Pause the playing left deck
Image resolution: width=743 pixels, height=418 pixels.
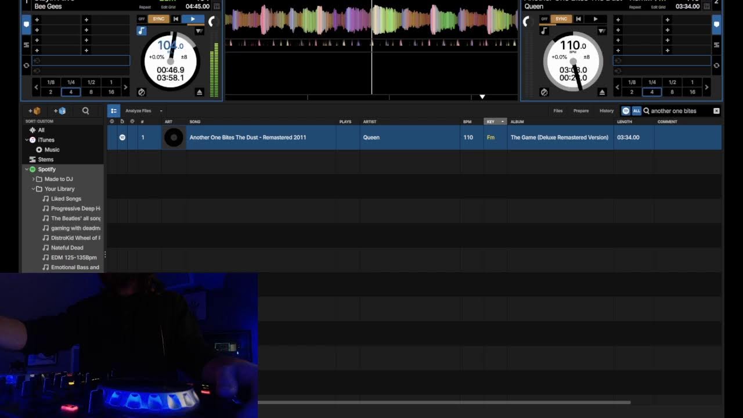pos(193,19)
